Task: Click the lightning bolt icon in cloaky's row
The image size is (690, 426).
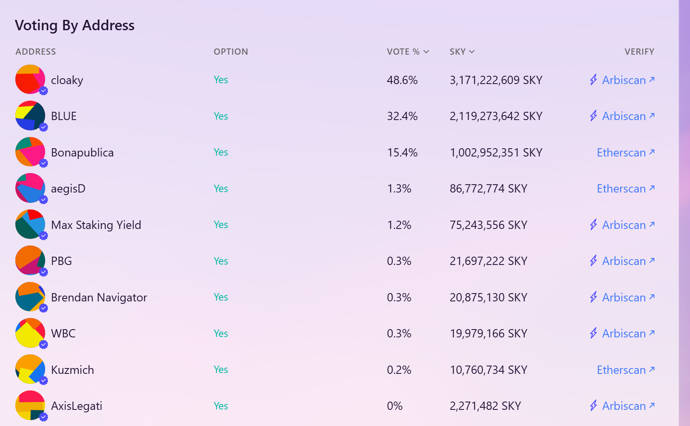Action: pos(593,79)
